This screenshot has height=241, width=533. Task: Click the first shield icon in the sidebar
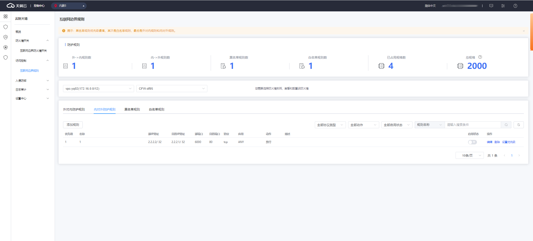tap(6, 27)
